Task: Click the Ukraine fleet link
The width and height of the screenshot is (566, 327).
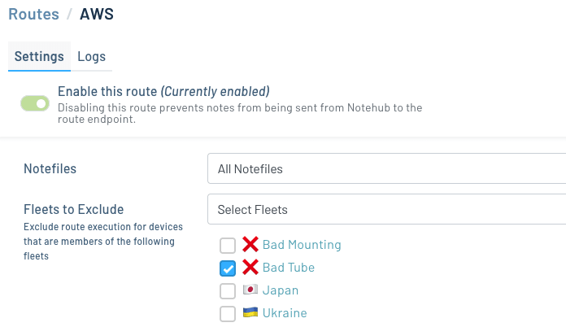Action: (x=284, y=313)
